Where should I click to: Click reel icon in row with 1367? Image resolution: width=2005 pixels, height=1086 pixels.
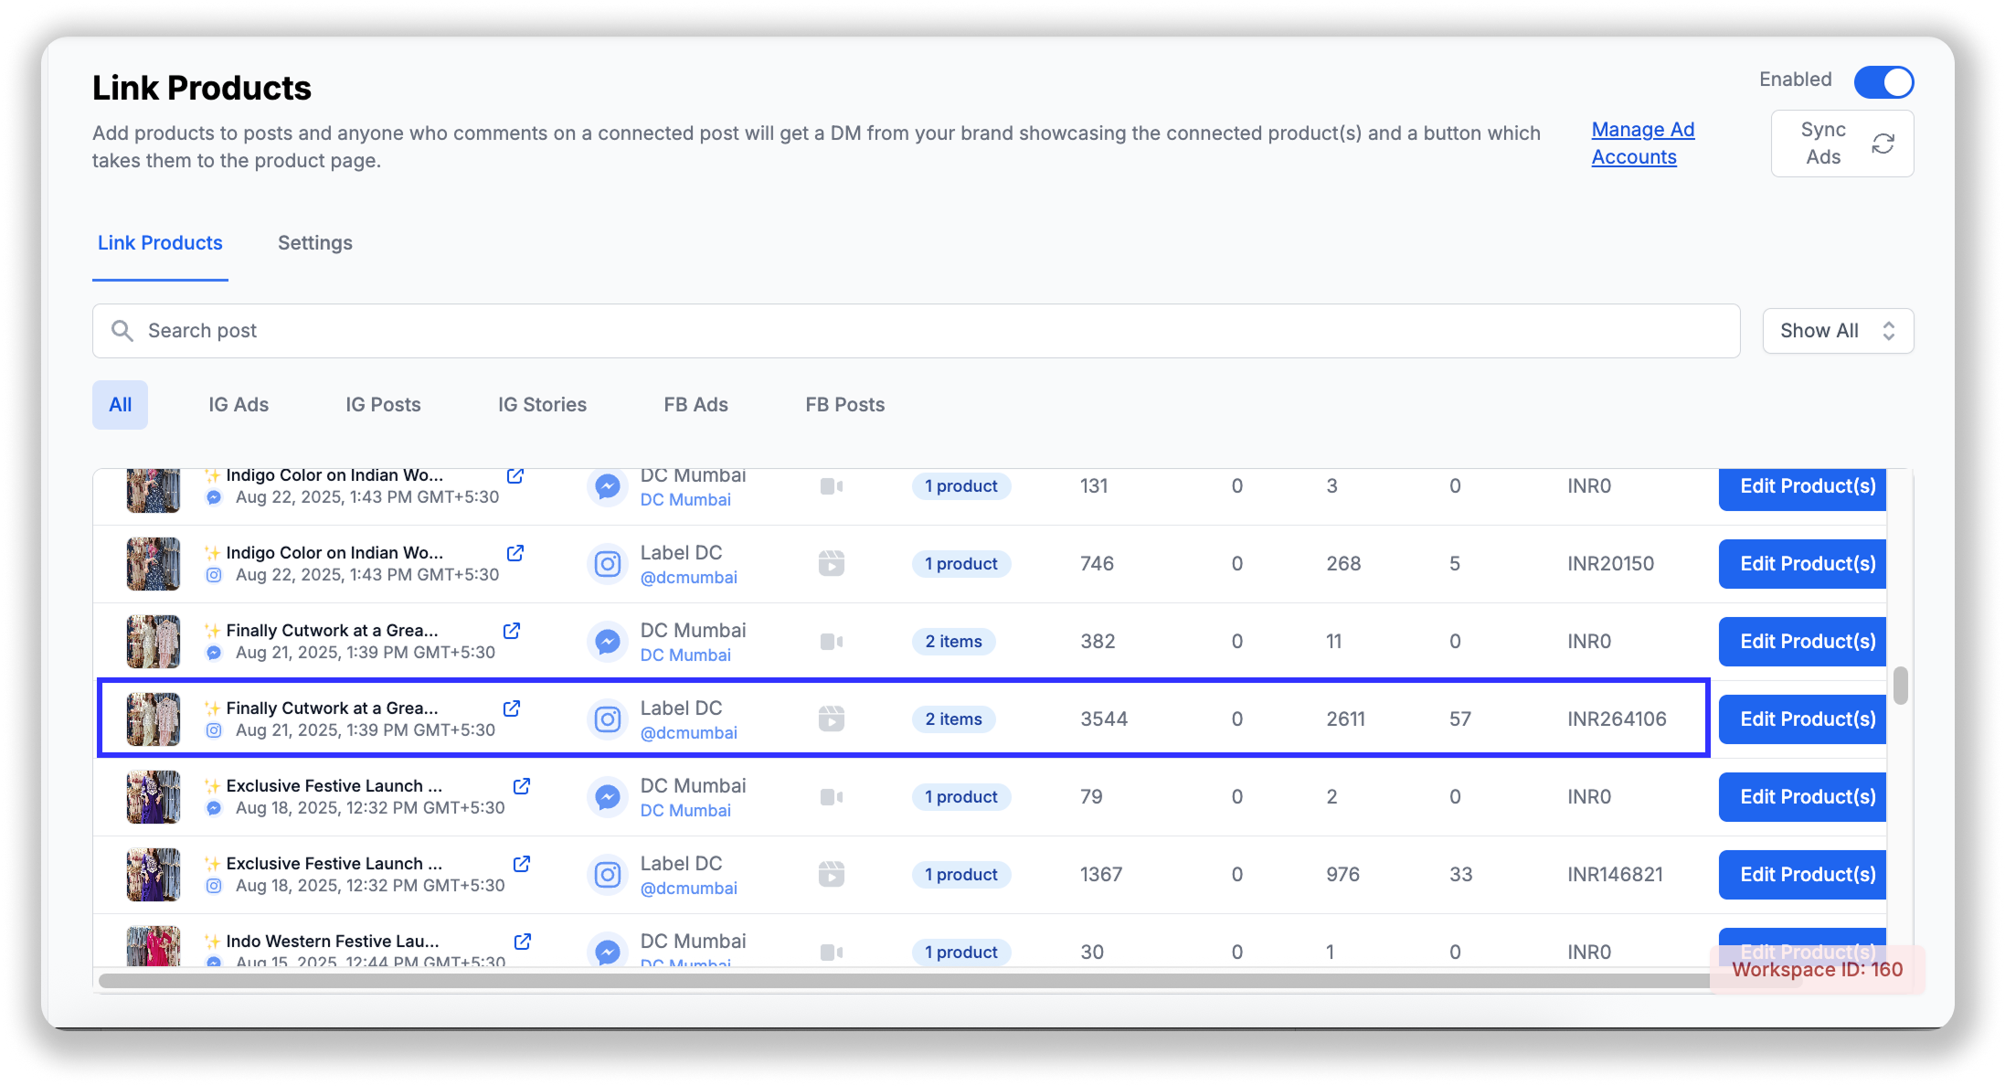(x=832, y=875)
